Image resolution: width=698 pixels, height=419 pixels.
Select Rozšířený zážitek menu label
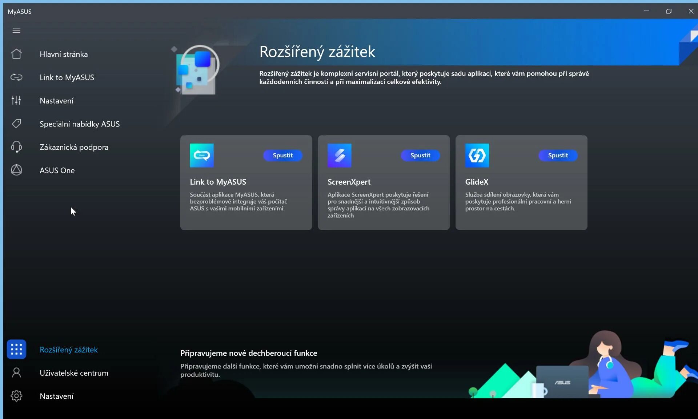tap(69, 350)
